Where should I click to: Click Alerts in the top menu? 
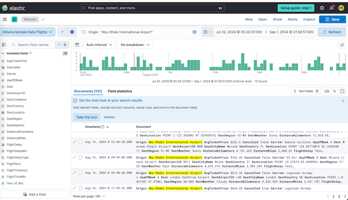(x=292, y=19)
